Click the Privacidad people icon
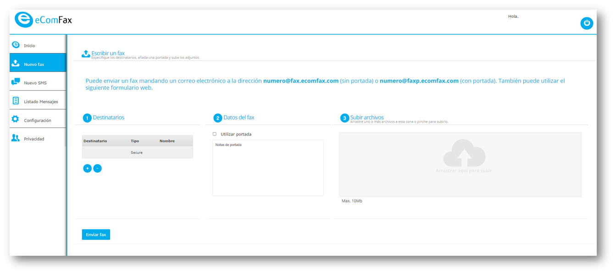Viewport: 616px width, 275px height. pyautogui.click(x=16, y=138)
